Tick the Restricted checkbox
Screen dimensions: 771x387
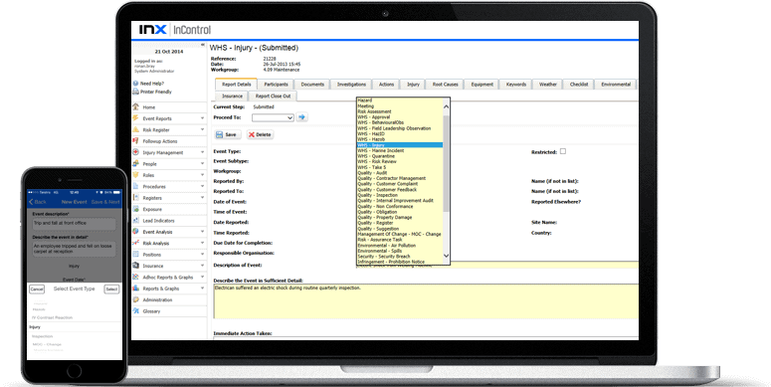coord(563,151)
